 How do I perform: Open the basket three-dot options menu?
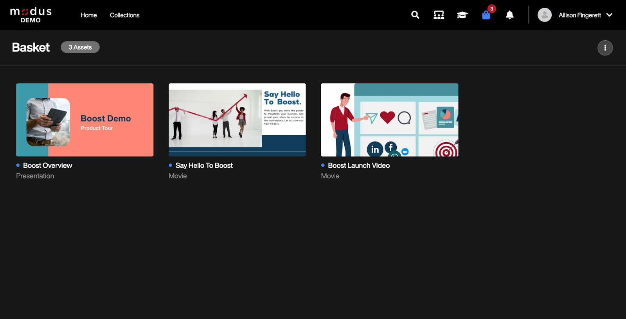click(605, 48)
